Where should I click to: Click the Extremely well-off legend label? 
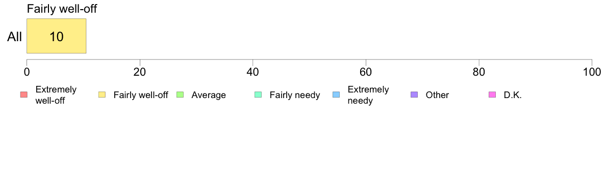click(56, 95)
